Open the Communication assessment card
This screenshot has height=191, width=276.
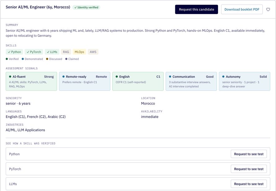[x=191, y=81]
